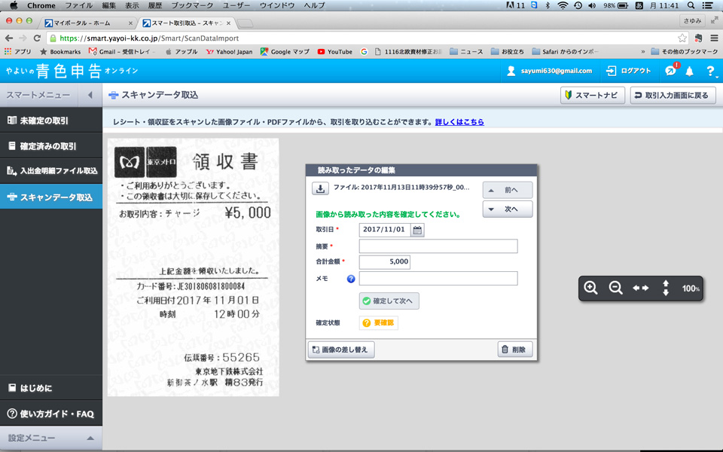This screenshot has height=452, width=723.
Task: Fit image to width arrows icon
Action: pyautogui.click(x=640, y=288)
